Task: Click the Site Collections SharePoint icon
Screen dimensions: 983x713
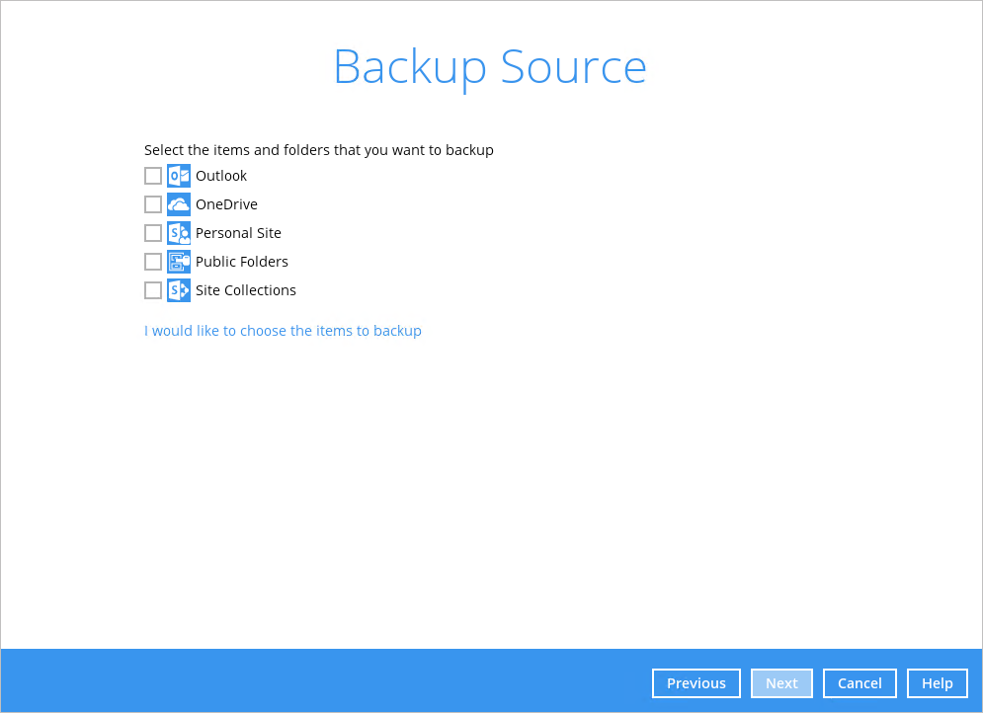Action: click(x=179, y=290)
